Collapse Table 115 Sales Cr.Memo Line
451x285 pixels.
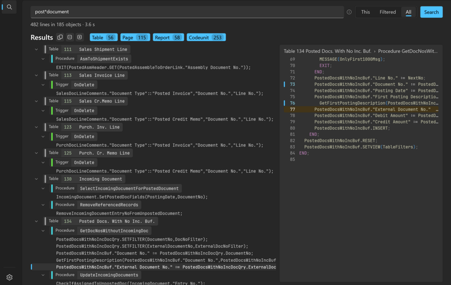coord(37,101)
